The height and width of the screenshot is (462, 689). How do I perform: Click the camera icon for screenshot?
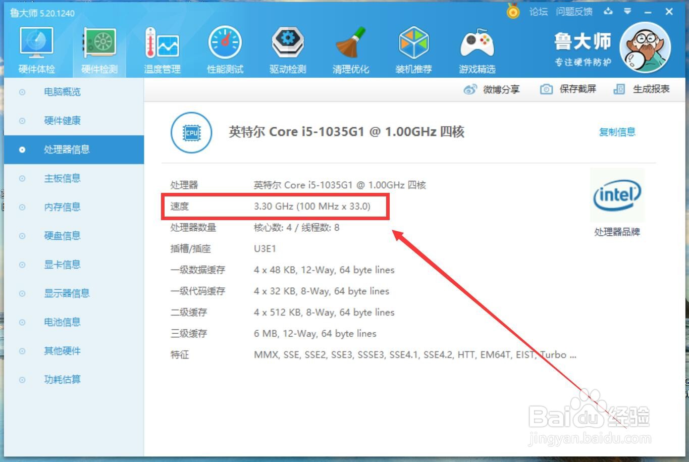(546, 89)
